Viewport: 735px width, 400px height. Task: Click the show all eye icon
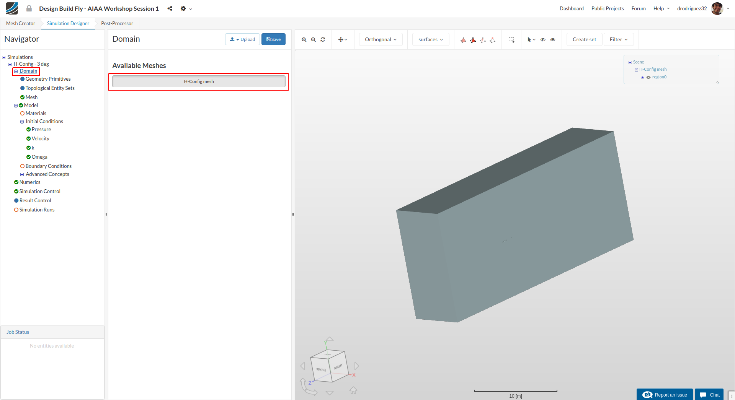click(x=553, y=40)
